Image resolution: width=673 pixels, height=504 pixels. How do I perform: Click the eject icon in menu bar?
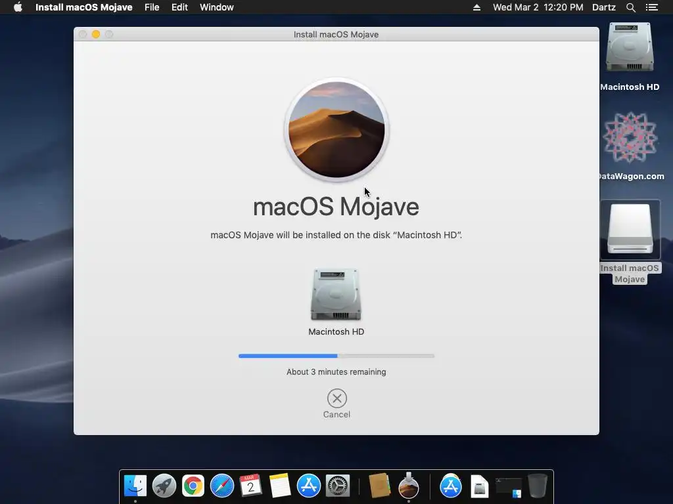click(x=476, y=7)
